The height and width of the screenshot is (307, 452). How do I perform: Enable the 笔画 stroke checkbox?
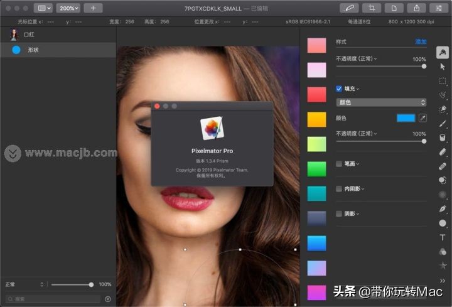(339, 164)
